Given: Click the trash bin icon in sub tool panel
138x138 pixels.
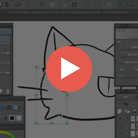Looking at the screenshot, I should (x=8, y=91).
